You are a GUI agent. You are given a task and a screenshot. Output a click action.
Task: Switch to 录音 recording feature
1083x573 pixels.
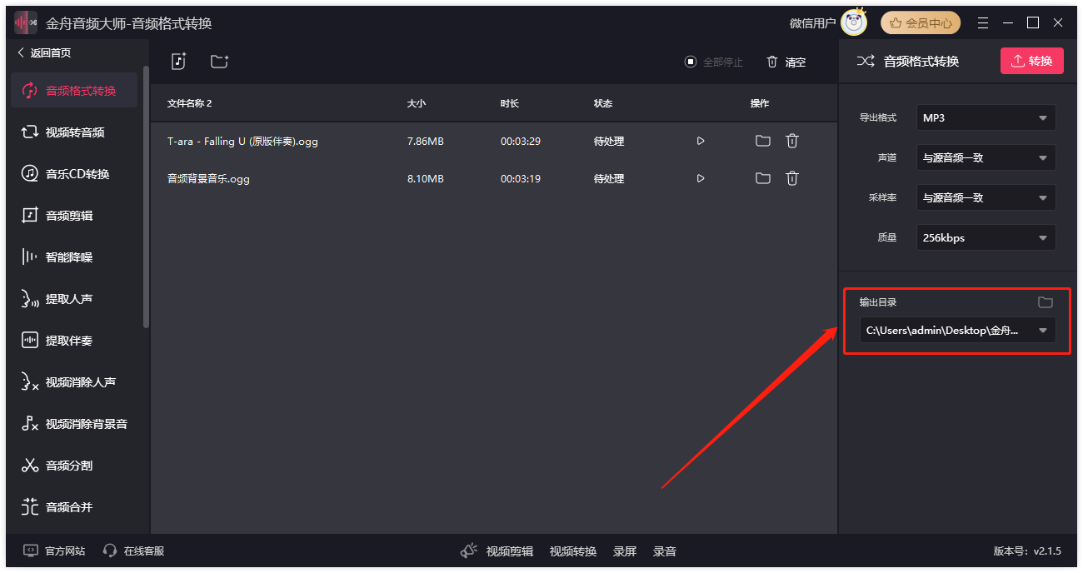[x=664, y=551]
